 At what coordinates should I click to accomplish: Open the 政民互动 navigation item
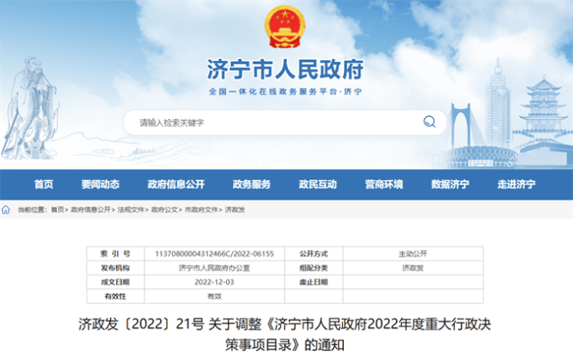317,185
